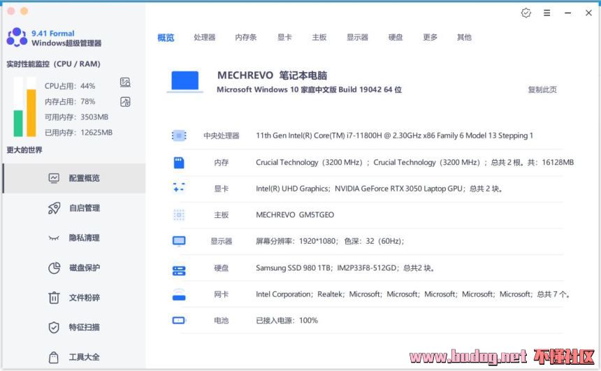The image size is (601, 371).
Task: Click the 电池 battery icon
Action: 179,320
